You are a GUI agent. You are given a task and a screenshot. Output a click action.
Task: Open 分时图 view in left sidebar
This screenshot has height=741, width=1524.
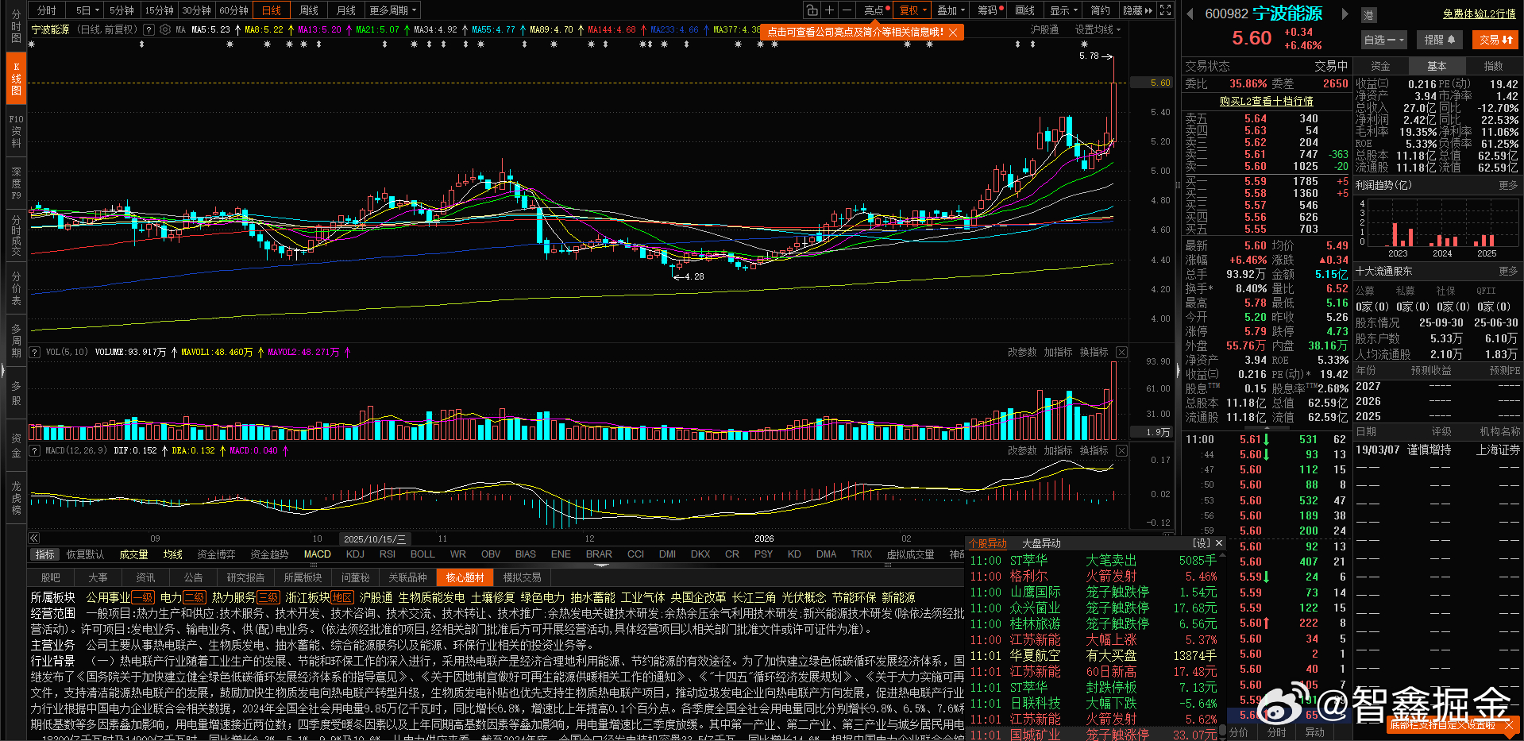tap(16, 26)
